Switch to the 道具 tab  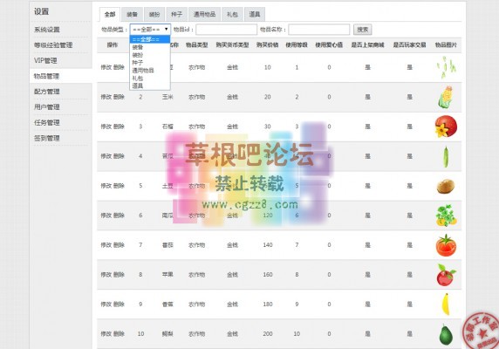[255, 14]
